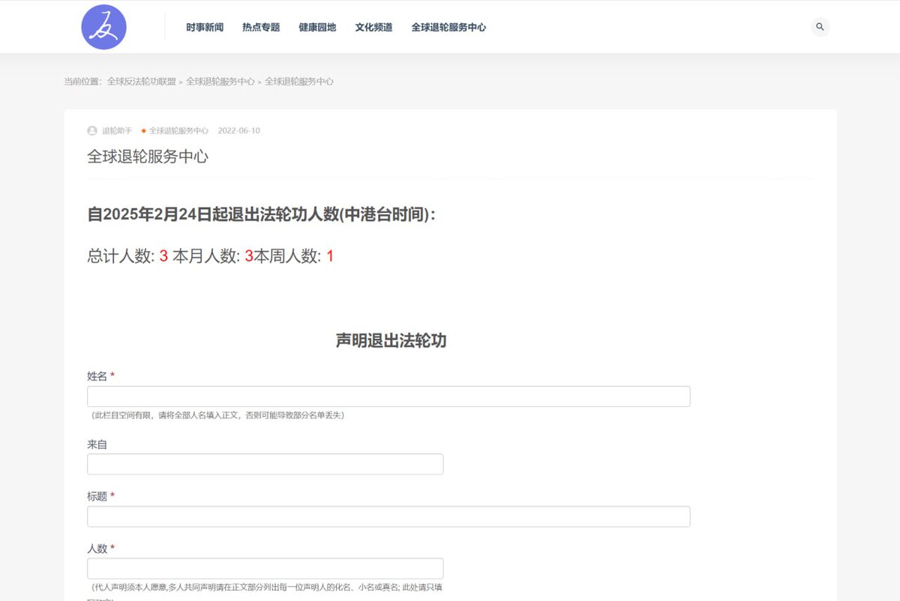Screen dimensions: 900x601
Task: Click the last breadcrumb item 全球退轮服务中心
Action: click(x=298, y=81)
